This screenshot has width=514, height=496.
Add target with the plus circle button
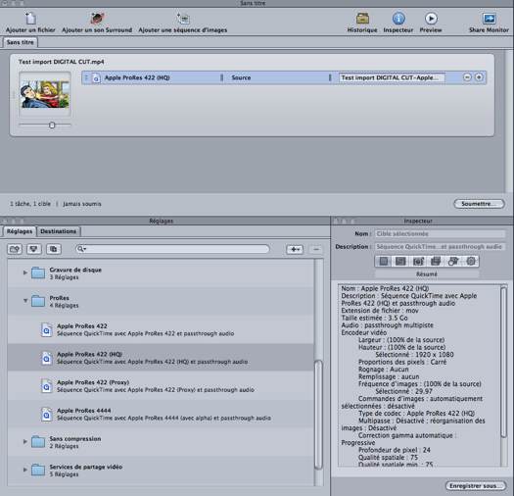click(x=479, y=77)
